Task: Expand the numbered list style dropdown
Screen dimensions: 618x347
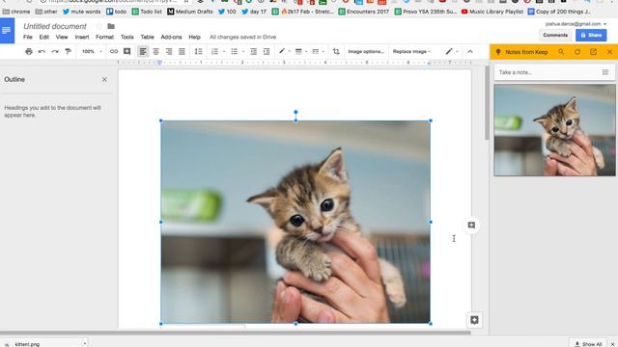Action: click(224, 51)
